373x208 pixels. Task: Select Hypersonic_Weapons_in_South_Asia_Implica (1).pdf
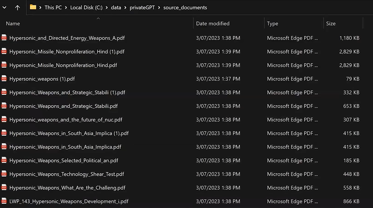click(69, 133)
